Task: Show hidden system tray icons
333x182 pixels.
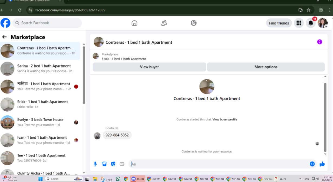Action: tap(300, 179)
